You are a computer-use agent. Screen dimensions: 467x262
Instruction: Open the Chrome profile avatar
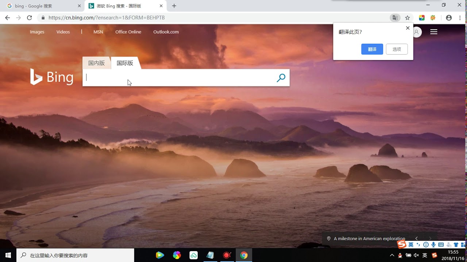[x=449, y=18]
